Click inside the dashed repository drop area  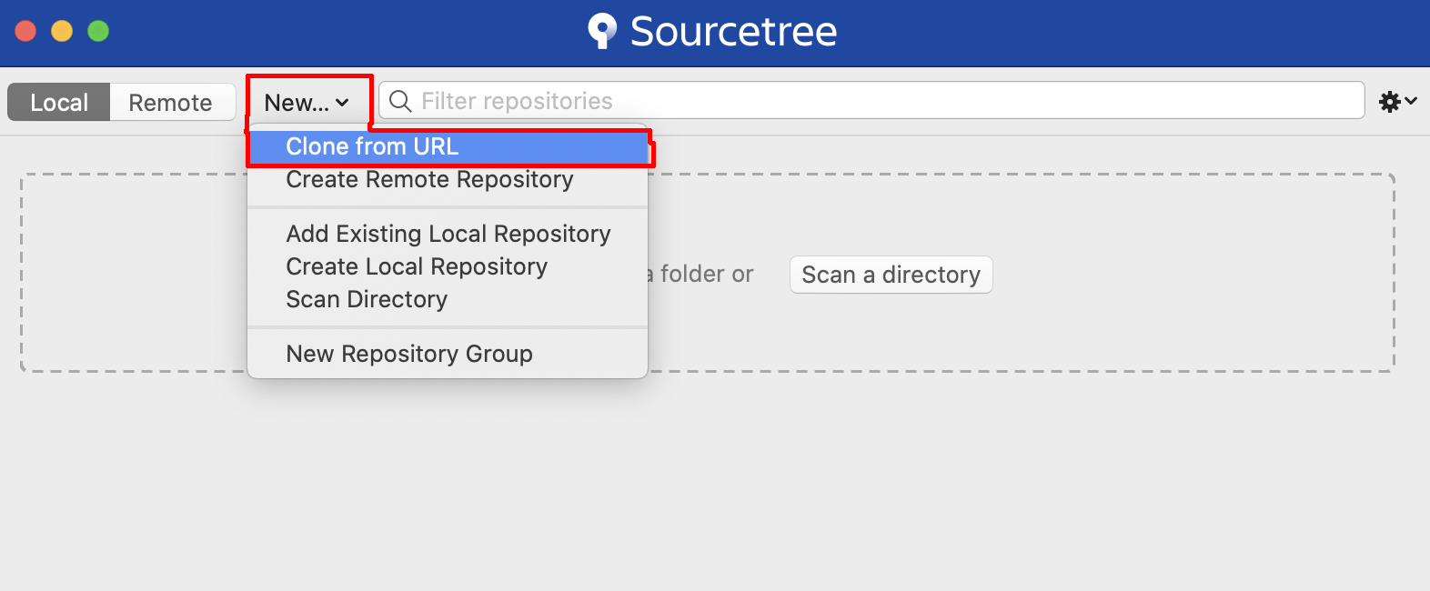tap(1092, 327)
